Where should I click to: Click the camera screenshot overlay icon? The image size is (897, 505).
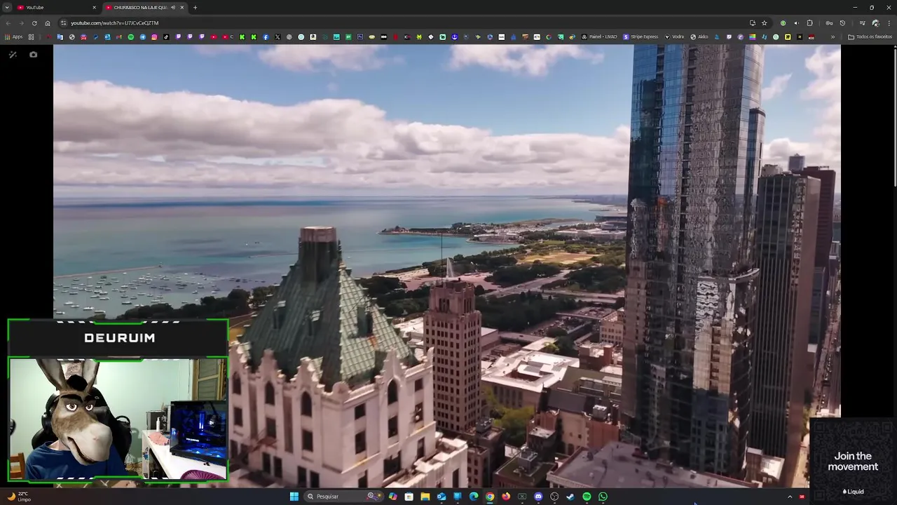pos(33,54)
